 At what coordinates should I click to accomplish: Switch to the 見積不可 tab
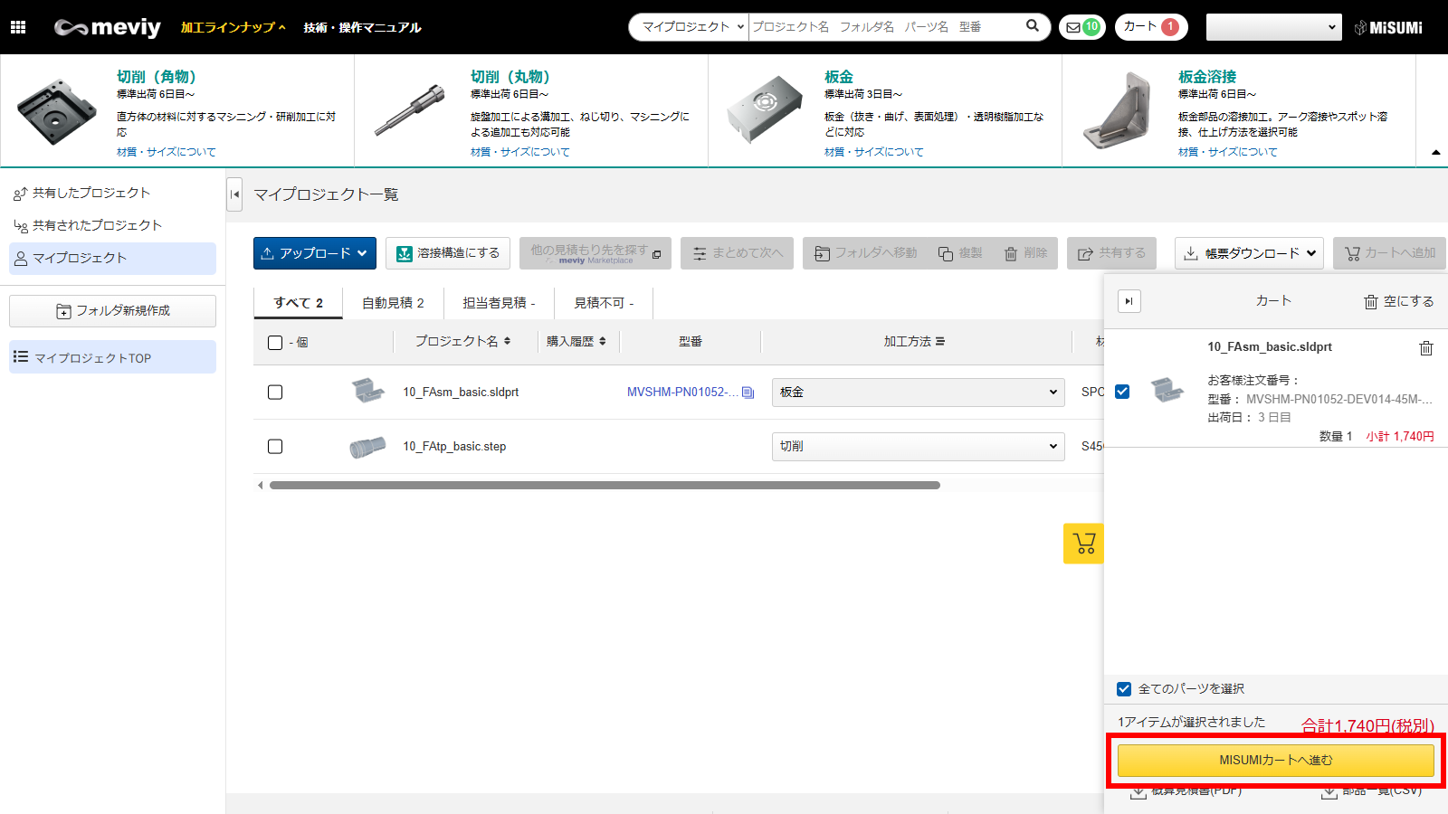click(x=604, y=303)
